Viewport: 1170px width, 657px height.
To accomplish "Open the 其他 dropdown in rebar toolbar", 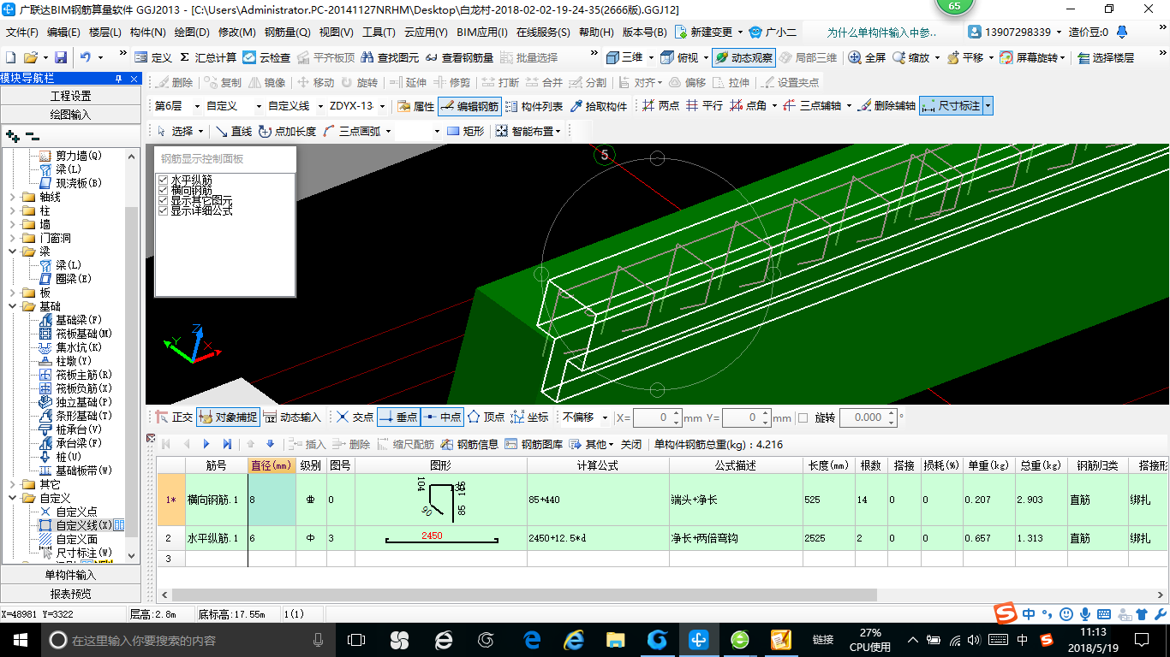I will (x=592, y=444).
